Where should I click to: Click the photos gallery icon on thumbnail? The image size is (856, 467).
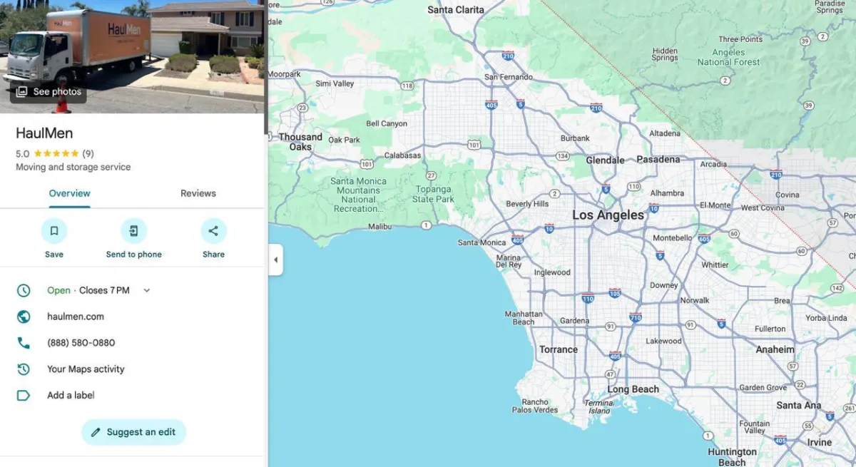pos(22,92)
